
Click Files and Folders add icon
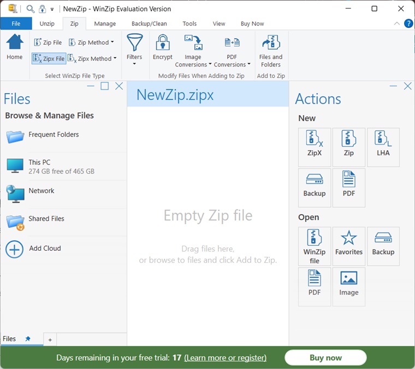pos(271,51)
